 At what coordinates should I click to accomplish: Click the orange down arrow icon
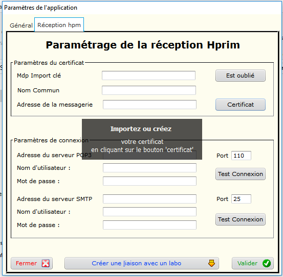point(211,263)
